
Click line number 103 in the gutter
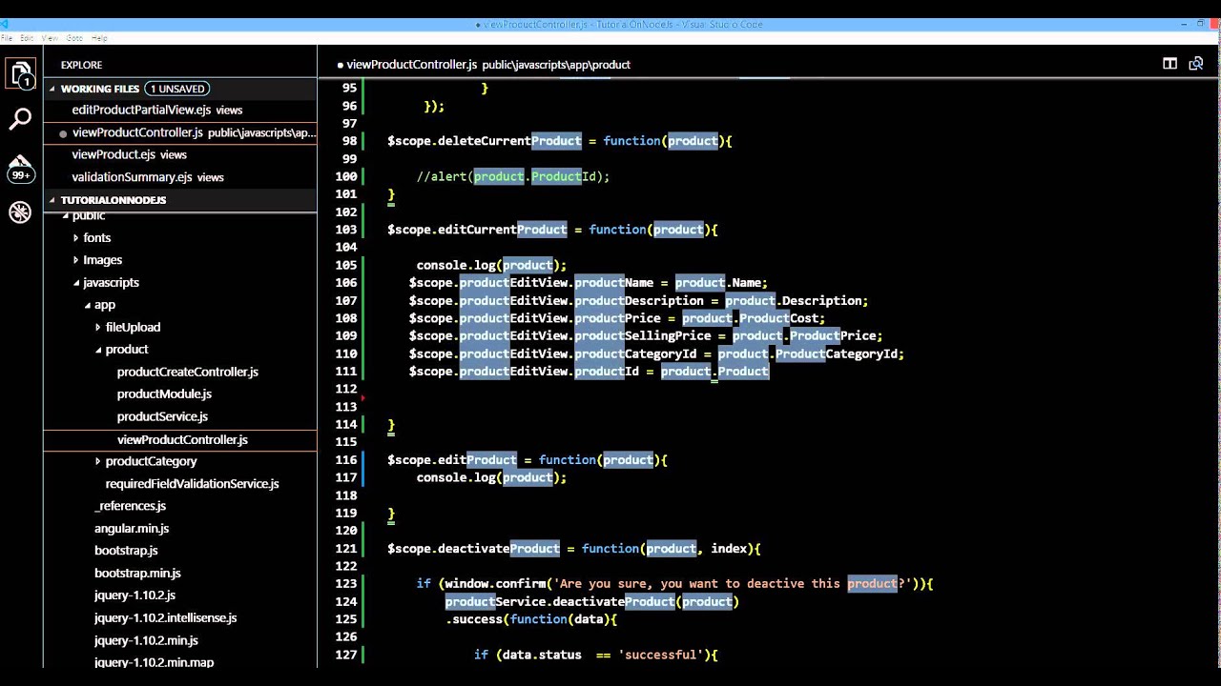coord(346,230)
